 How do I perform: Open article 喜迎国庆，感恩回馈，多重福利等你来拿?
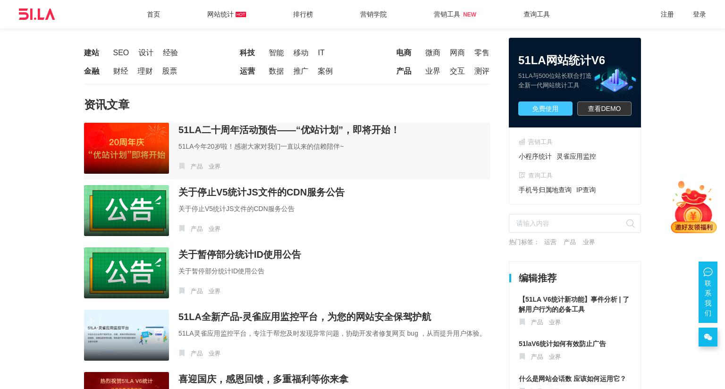(263, 379)
